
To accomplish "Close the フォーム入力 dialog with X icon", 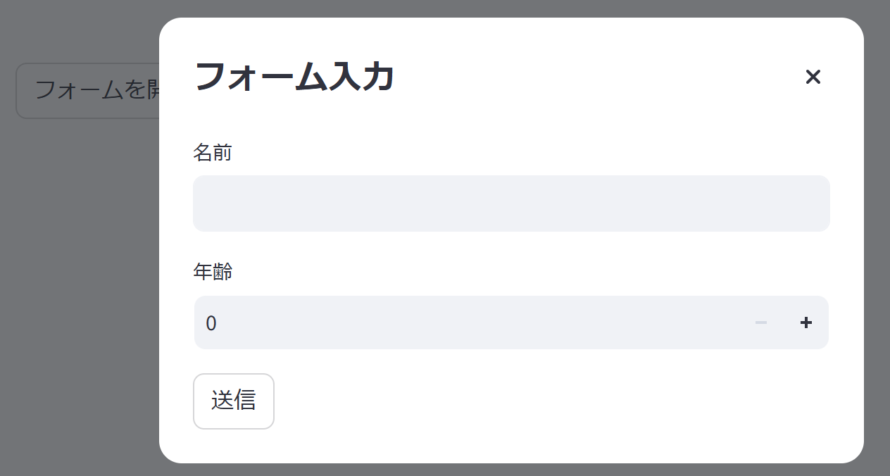I will click(x=813, y=77).
